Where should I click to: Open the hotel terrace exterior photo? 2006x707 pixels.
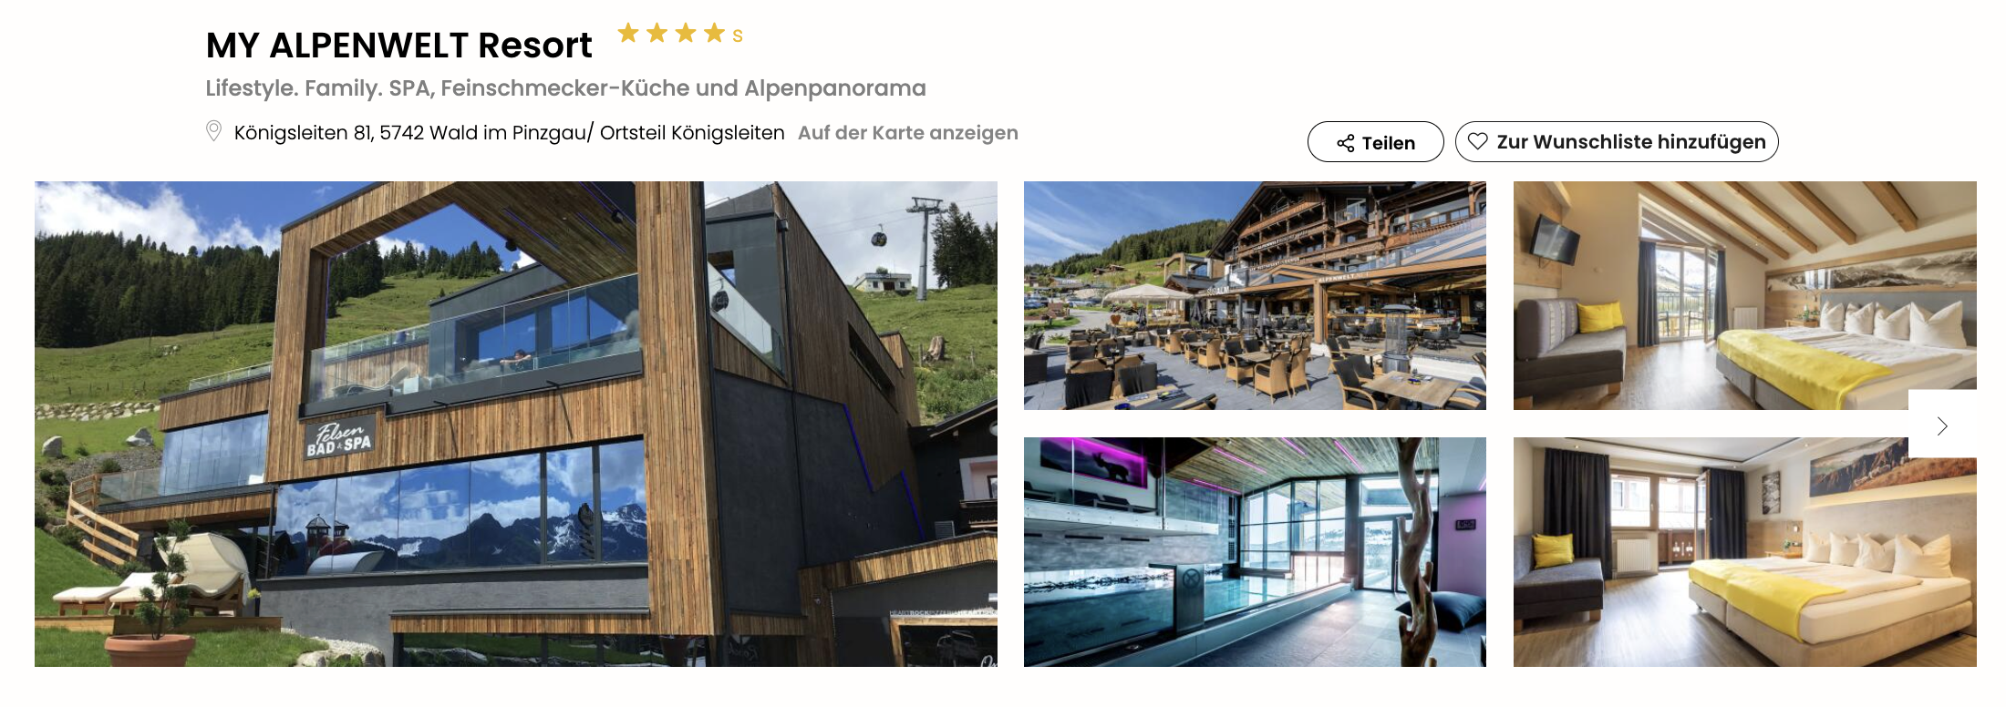(x=1255, y=295)
